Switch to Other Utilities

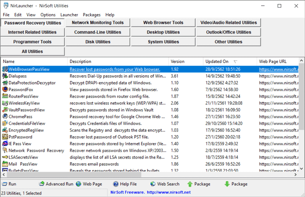(x=228, y=42)
